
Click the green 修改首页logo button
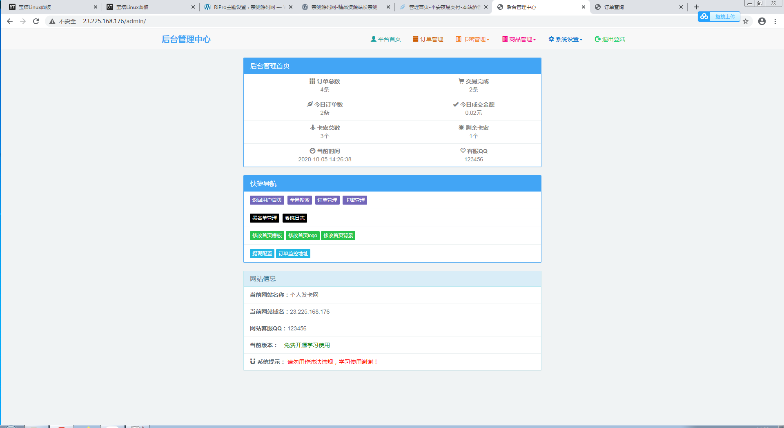click(303, 236)
